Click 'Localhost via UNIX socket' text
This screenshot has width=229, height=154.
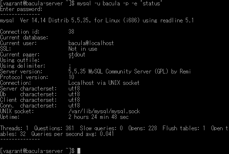[x=104, y=83]
